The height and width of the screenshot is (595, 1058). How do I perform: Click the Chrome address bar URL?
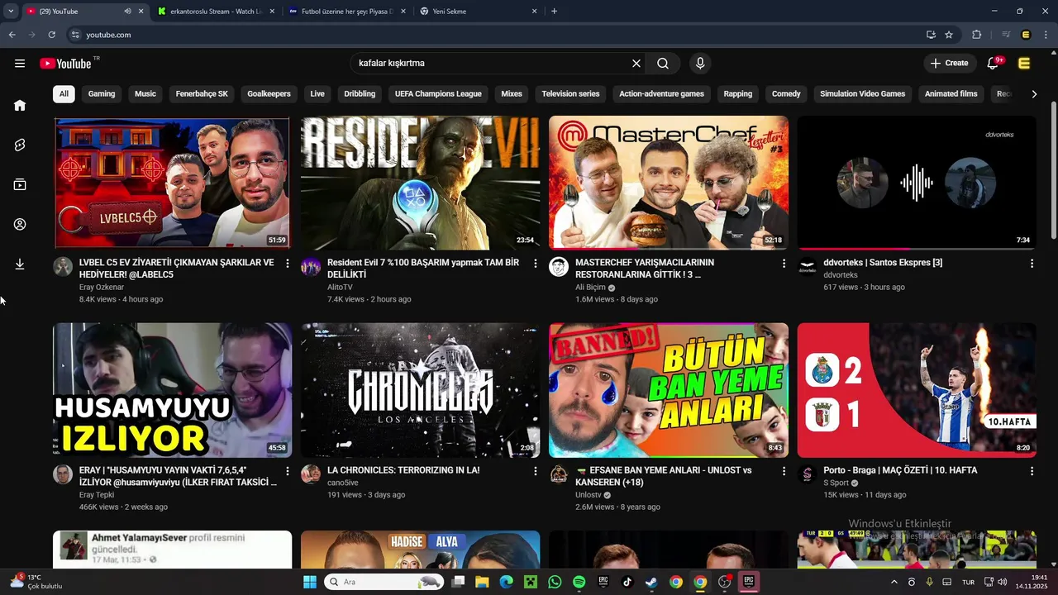pyautogui.click(x=108, y=35)
